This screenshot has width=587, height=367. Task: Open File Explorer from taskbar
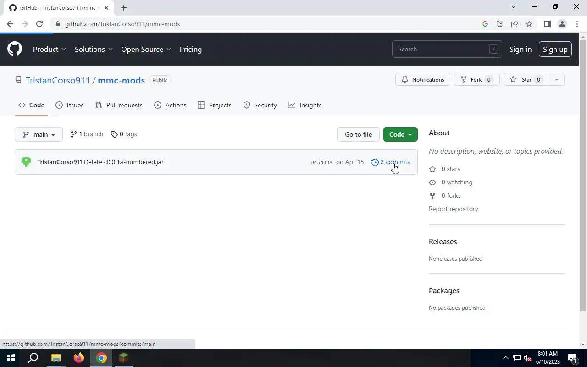click(x=56, y=358)
